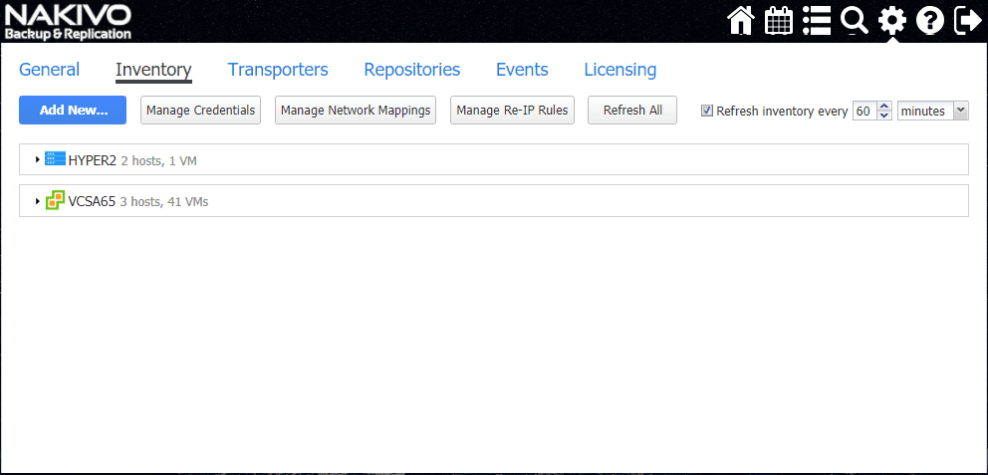
Task: Click the logout icon
Action: (x=967, y=20)
